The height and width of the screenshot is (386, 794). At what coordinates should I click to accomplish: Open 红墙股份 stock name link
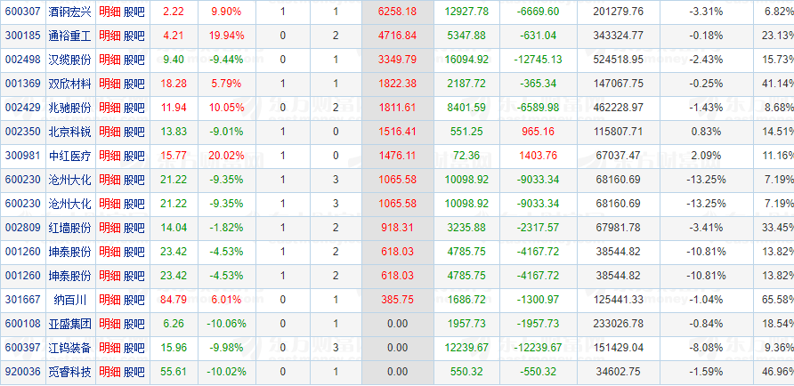pyautogui.click(x=70, y=229)
